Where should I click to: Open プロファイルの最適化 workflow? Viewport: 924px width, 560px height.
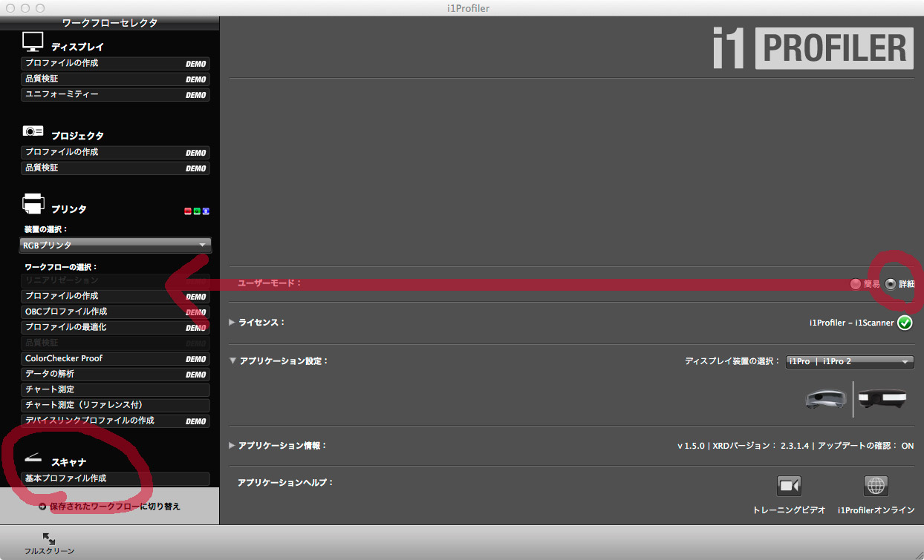115,328
